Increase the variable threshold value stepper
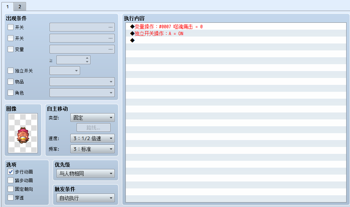The image size is (350, 207). (87, 58)
